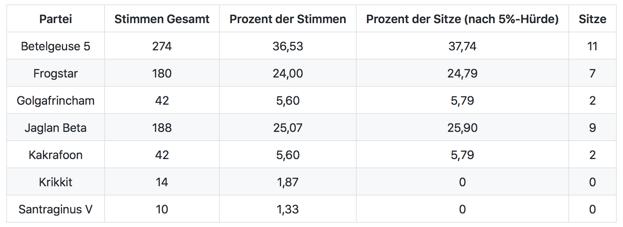Click the "Betelgeuse 5" party cell
The image size is (623, 227).
(55, 46)
